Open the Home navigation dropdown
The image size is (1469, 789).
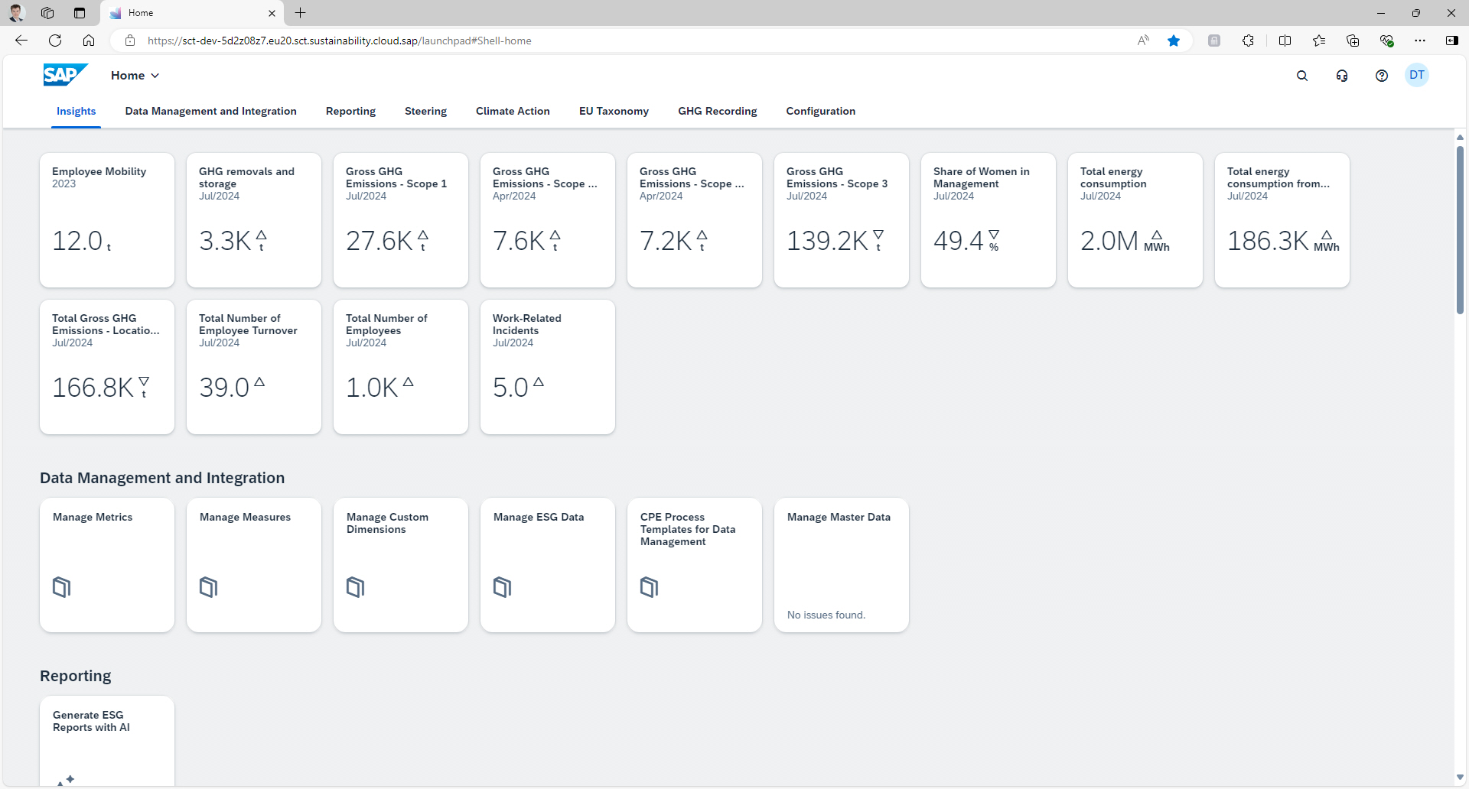135,75
